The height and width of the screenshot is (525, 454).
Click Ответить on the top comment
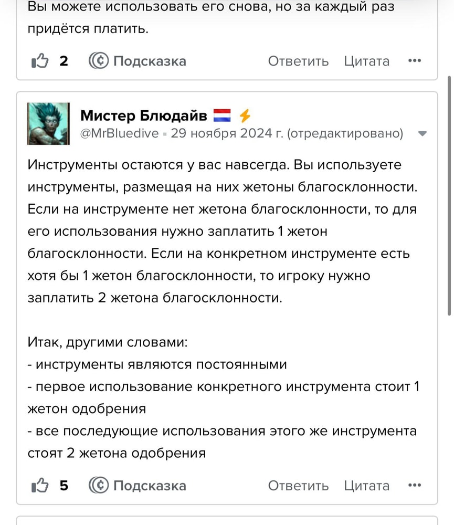tap(298, 61)
